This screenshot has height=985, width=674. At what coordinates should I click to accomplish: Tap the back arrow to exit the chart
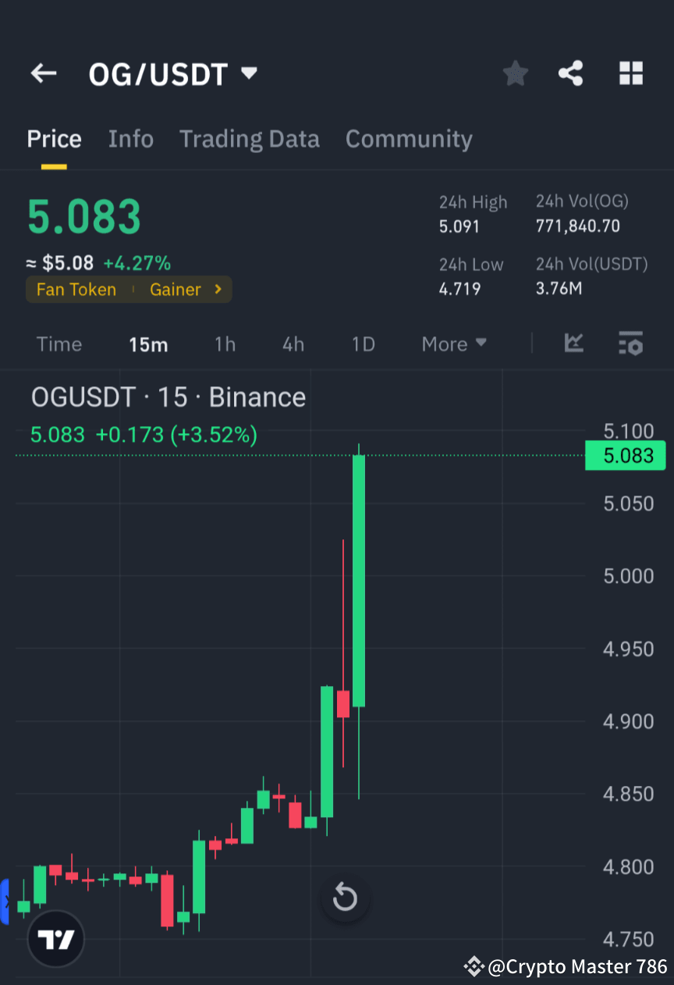click(43, 73)
